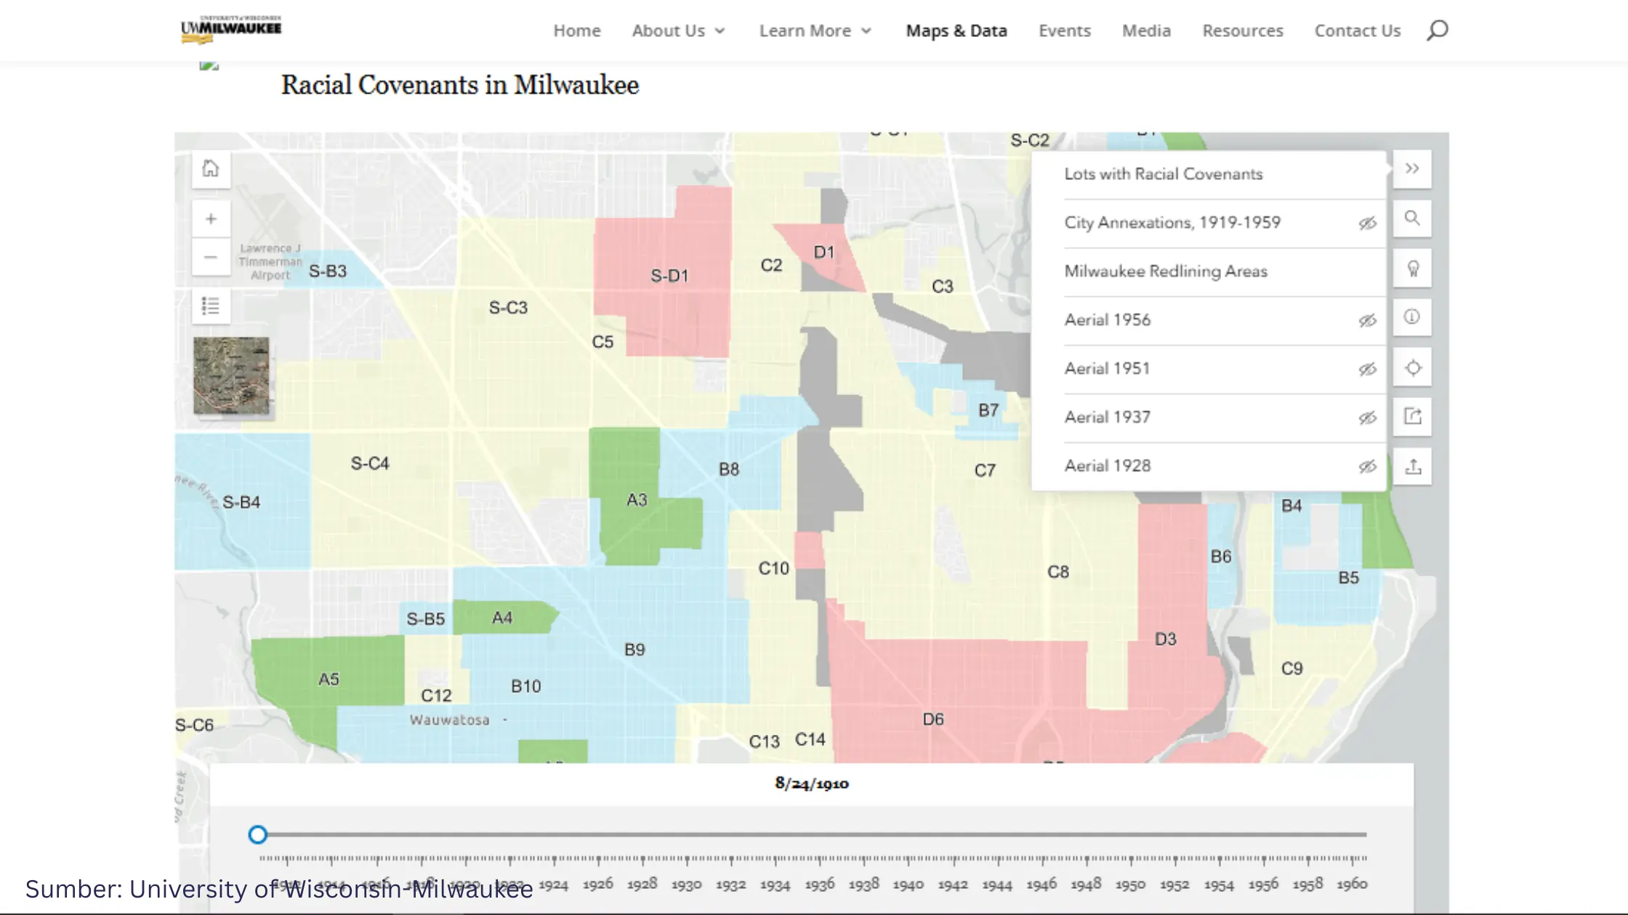Toggle visibility of Aerial 1937 layer

pos(1367,418)
